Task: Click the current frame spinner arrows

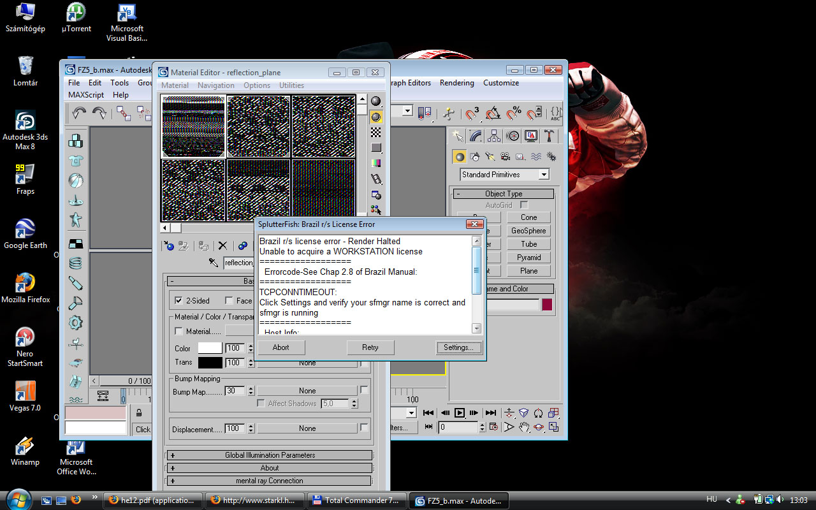Action: pyautogui.click(x=482, y=427)
